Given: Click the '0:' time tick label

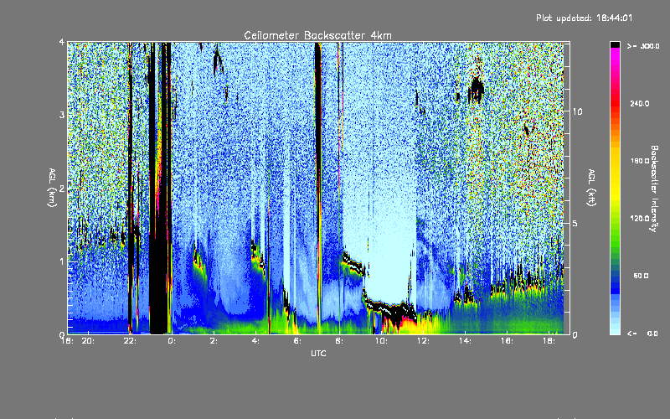Looking at the screenshot, I should point(172,341).
